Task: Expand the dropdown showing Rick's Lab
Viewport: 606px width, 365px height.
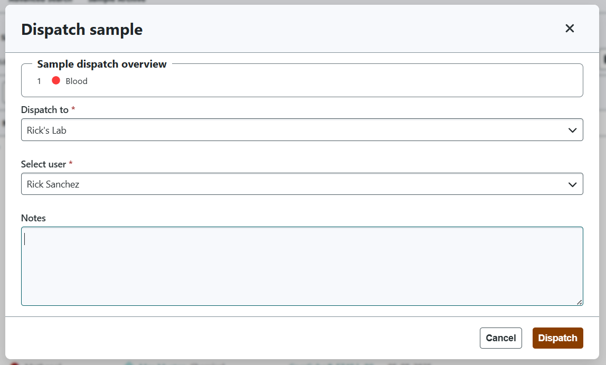Action: [x=302, y=130]
